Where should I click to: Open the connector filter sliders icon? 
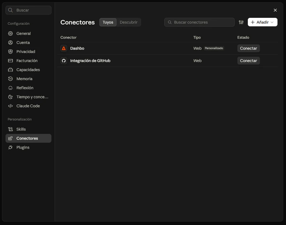click(241, 22)
